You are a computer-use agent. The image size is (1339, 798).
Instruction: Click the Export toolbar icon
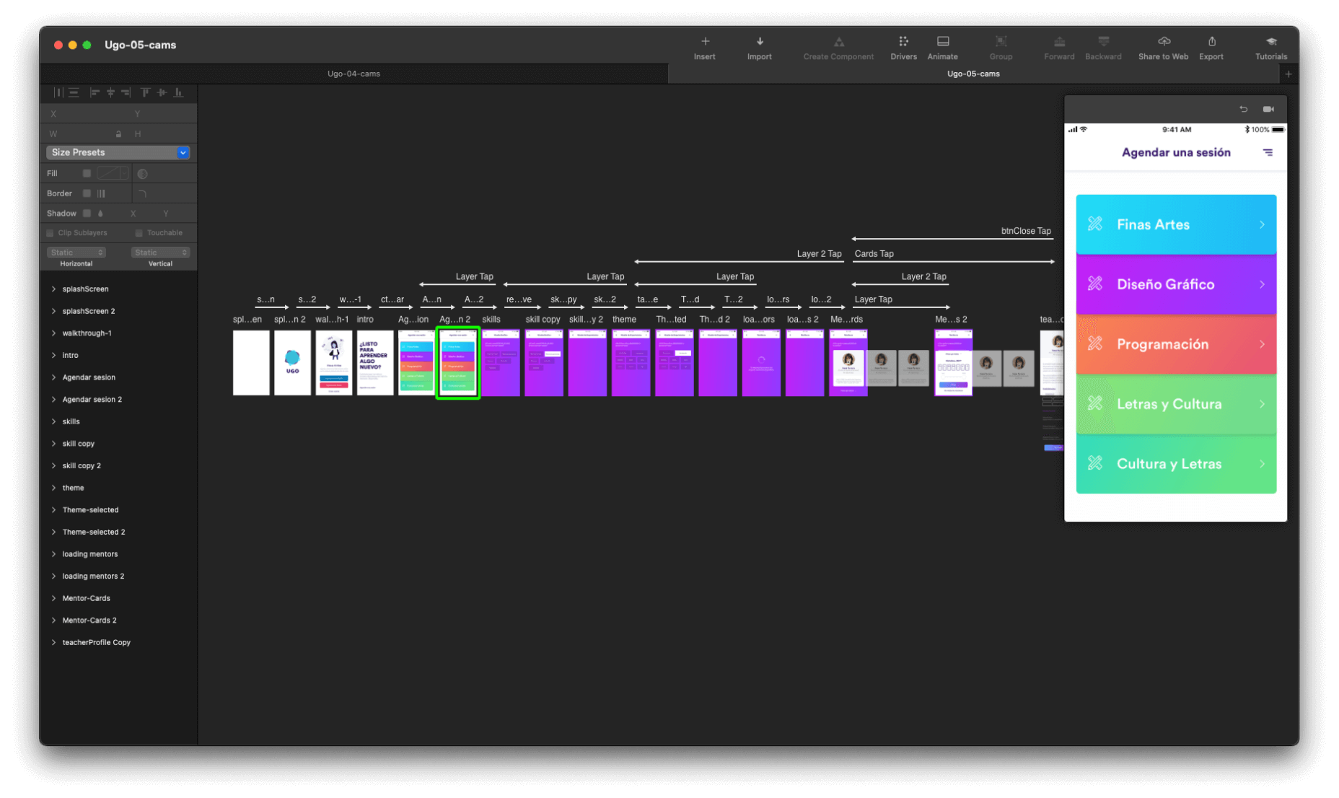1211,42
